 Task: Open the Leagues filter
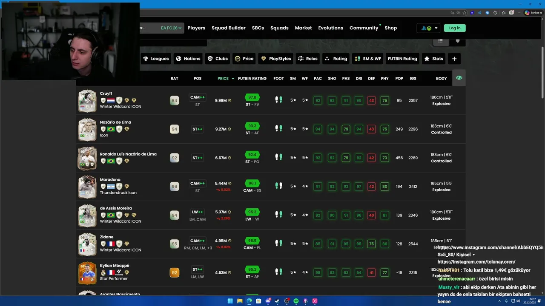coord(156,59)
